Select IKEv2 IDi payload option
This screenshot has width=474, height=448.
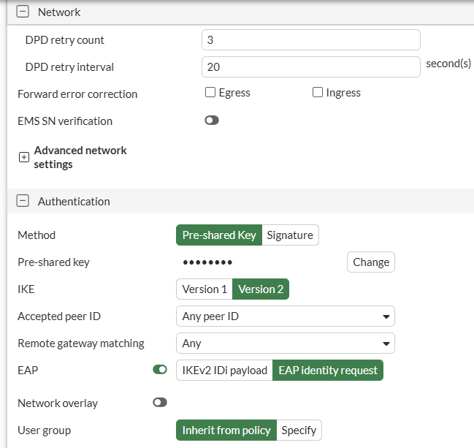(x=225, y=371)
